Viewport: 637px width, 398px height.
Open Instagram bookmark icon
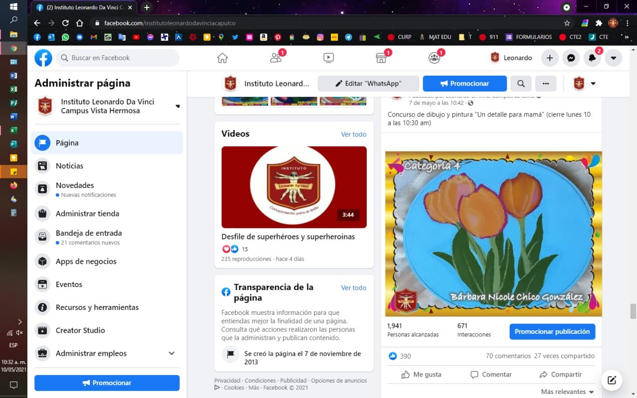pyautogui.click(x=320, y=37)
